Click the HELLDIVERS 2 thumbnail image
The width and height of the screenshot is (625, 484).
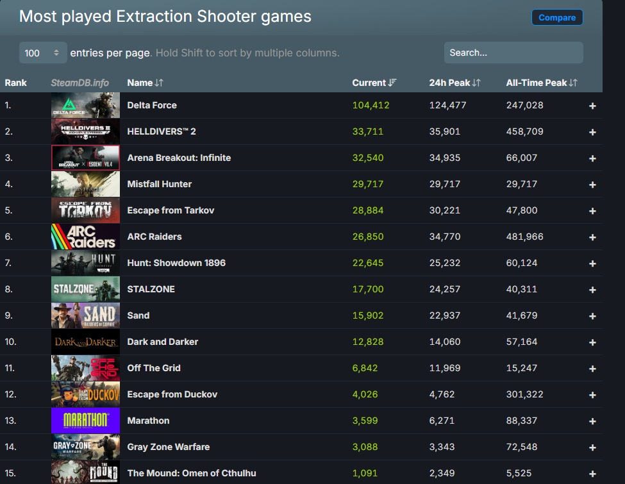(85, 131)
